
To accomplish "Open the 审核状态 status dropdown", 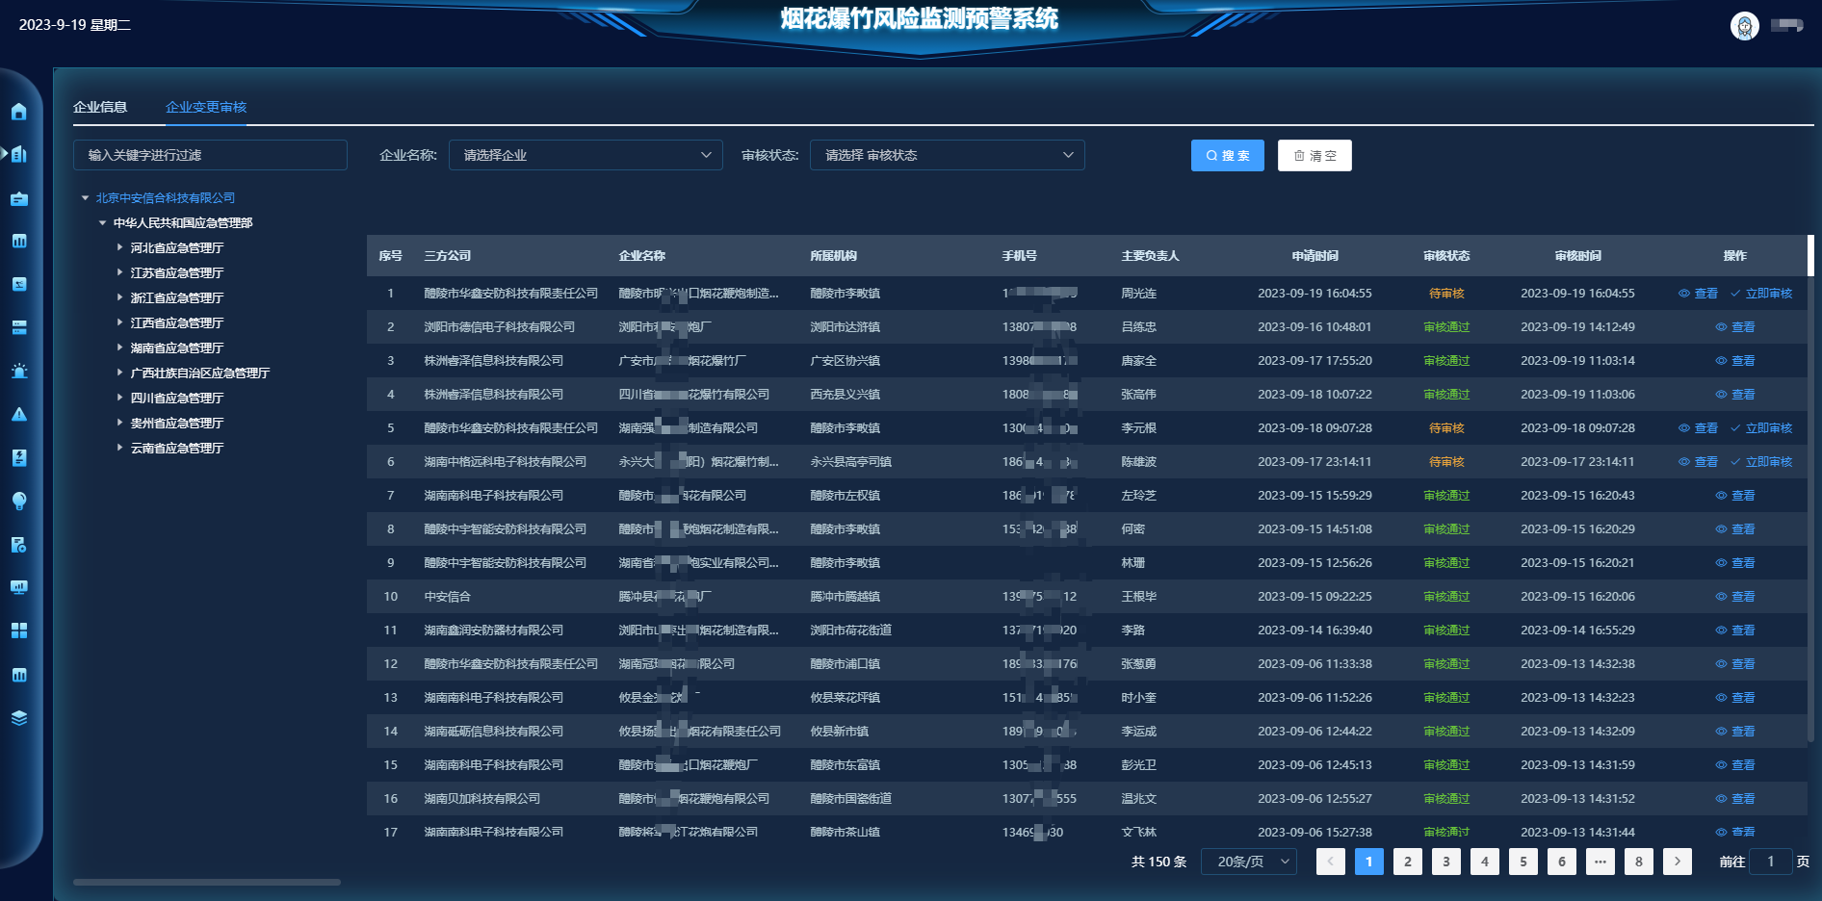I will (948, 155).
